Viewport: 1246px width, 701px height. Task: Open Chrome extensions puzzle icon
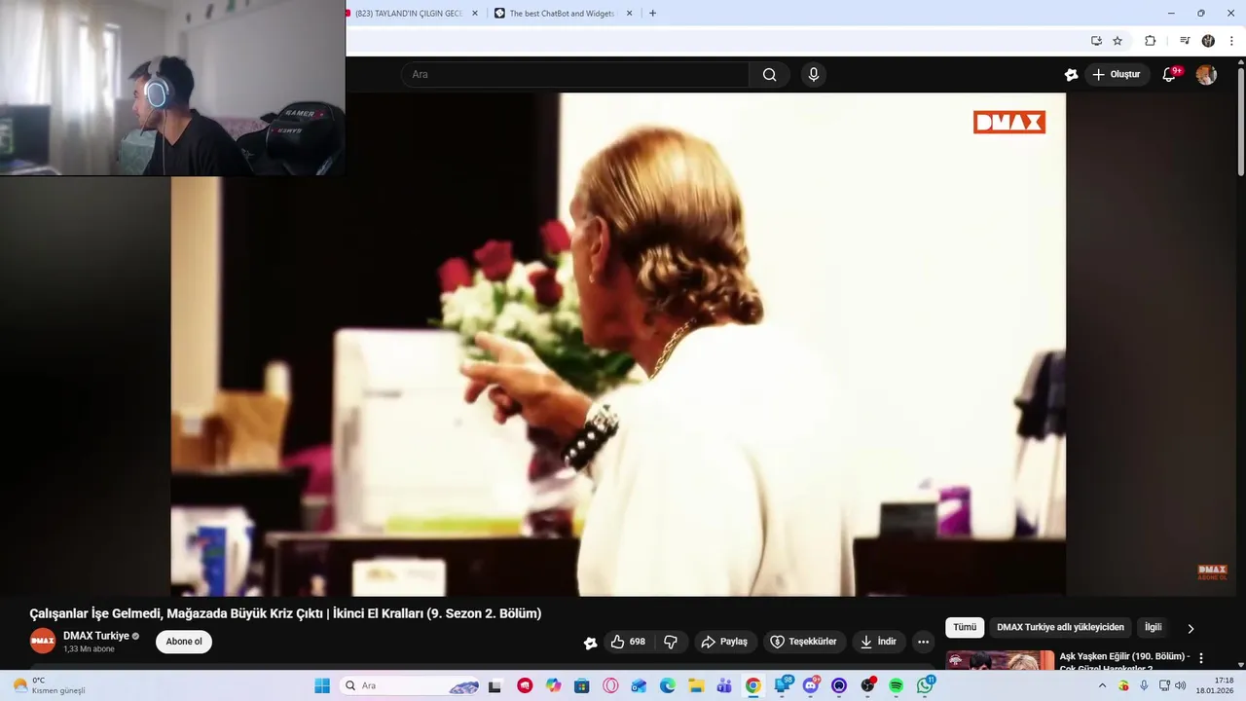pyautogui.click(x=1150, y=41)
